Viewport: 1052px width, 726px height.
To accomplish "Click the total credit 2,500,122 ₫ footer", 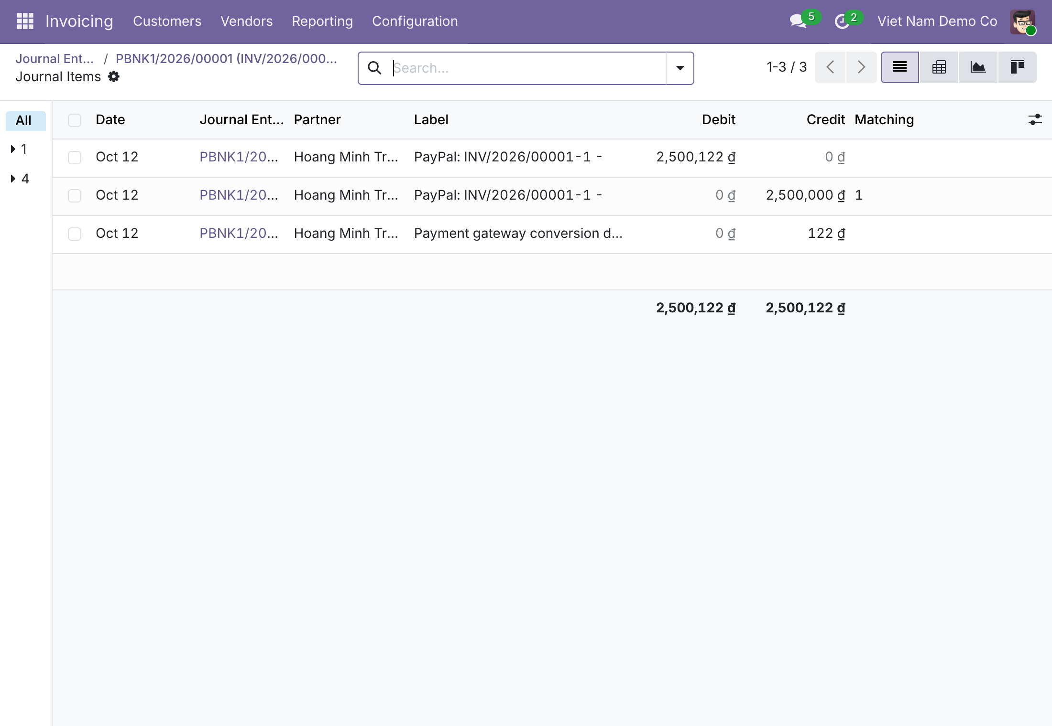I will pos(805,308).
